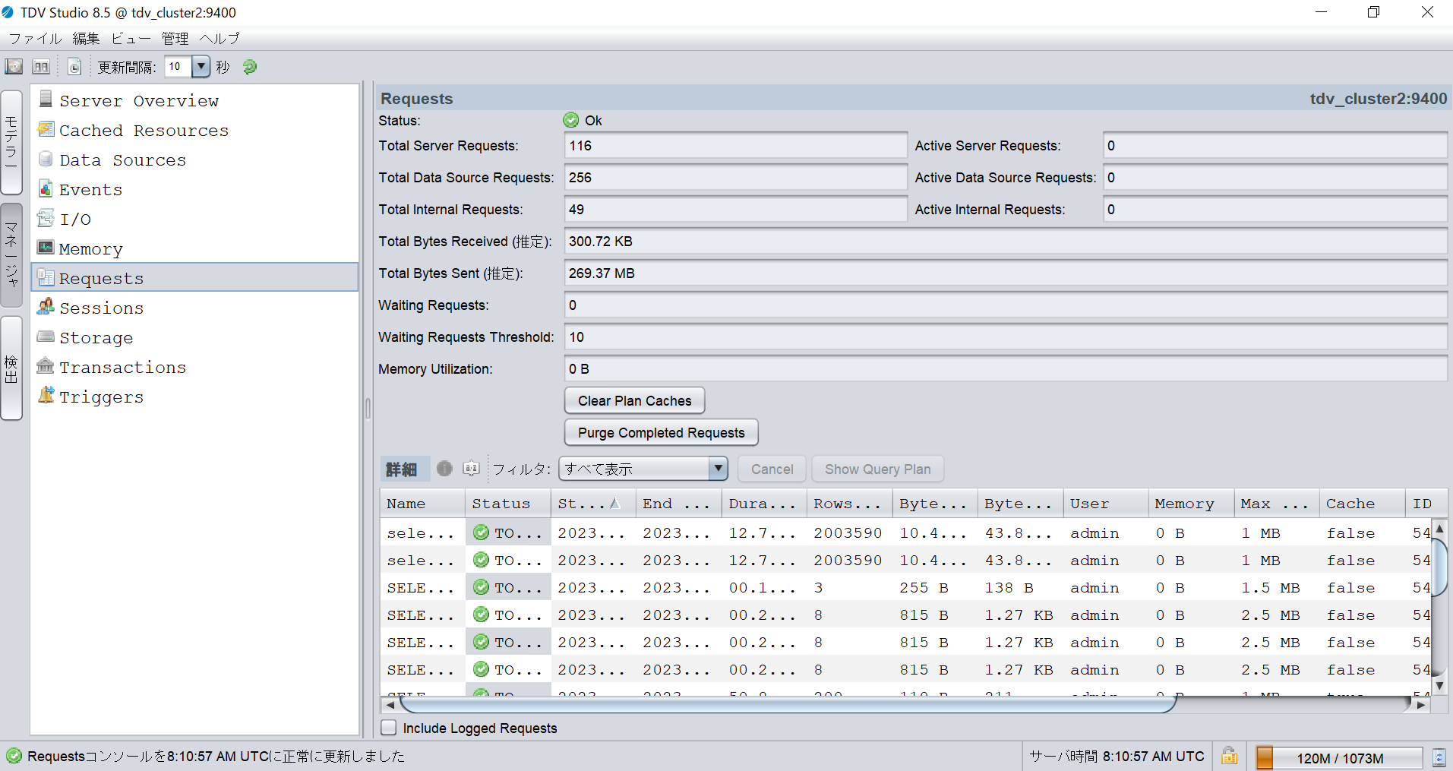Sort by the St... start time column header
Viewport: 1453px width, 771px height.
tap(593, 504)
